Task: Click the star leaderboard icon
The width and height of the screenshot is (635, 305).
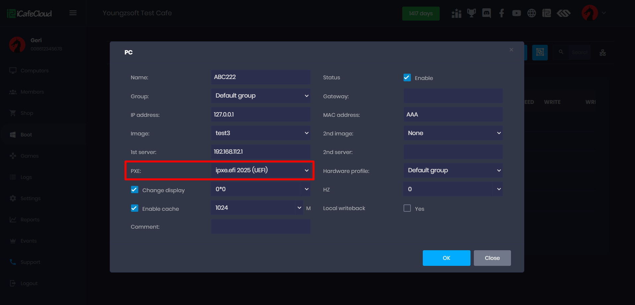Action: [456, 13]
